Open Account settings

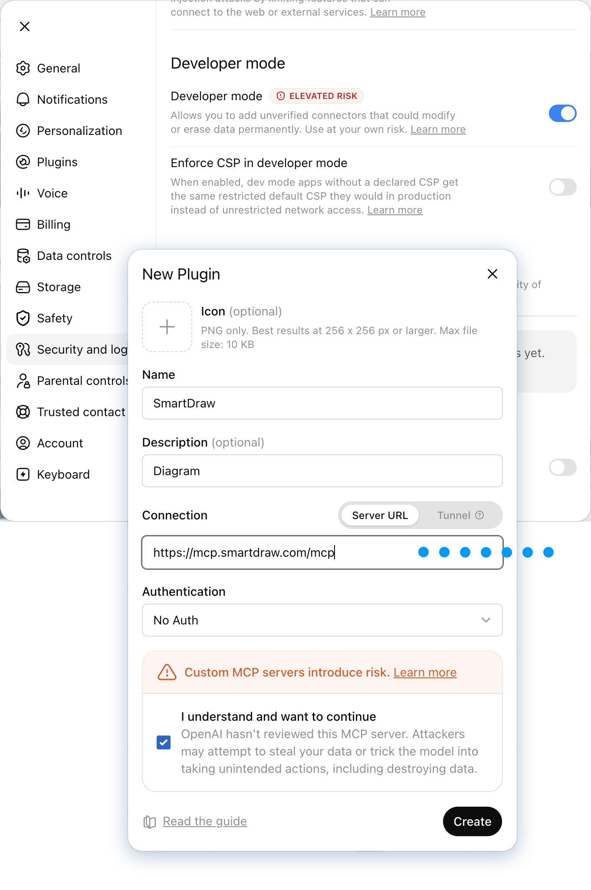(x=60, y=443)
